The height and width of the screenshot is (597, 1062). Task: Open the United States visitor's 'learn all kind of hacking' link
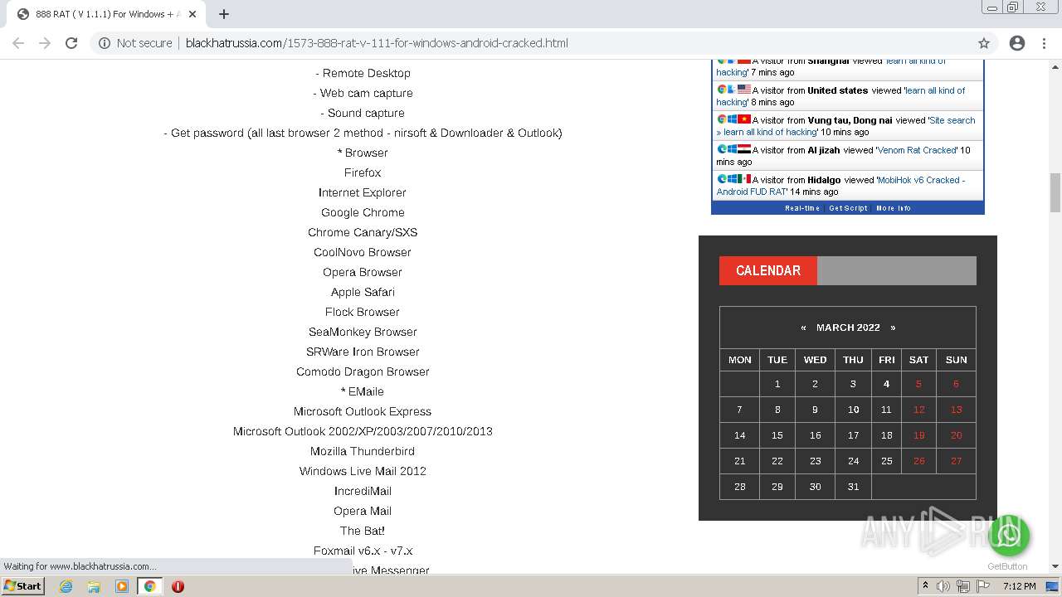click(x=840, y=96)
